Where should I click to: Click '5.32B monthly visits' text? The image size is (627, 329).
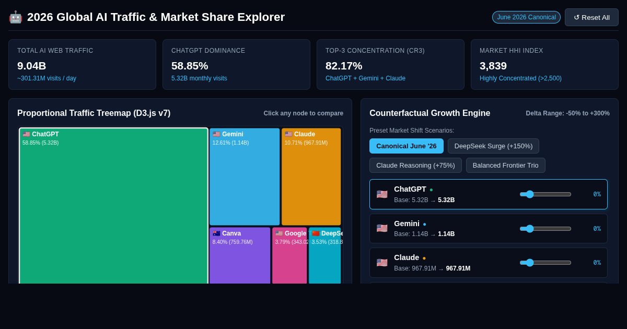199,78
